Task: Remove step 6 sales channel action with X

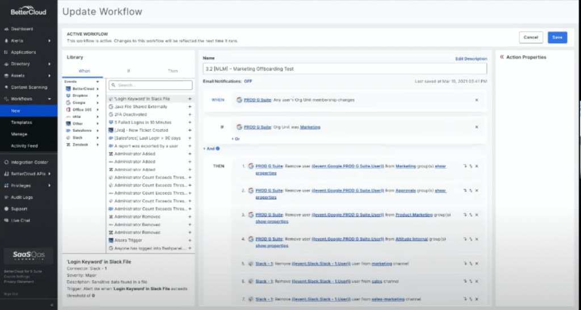Action: click(477, 282)
